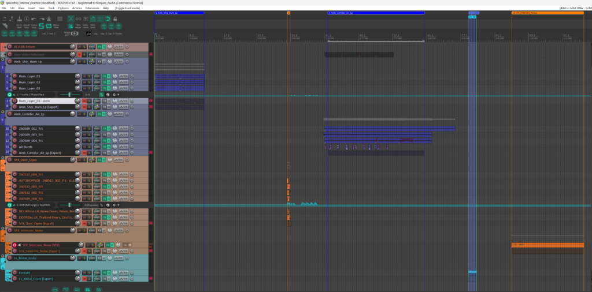
Task: Click the New project toolbar icon
Action: coord(5,19)
